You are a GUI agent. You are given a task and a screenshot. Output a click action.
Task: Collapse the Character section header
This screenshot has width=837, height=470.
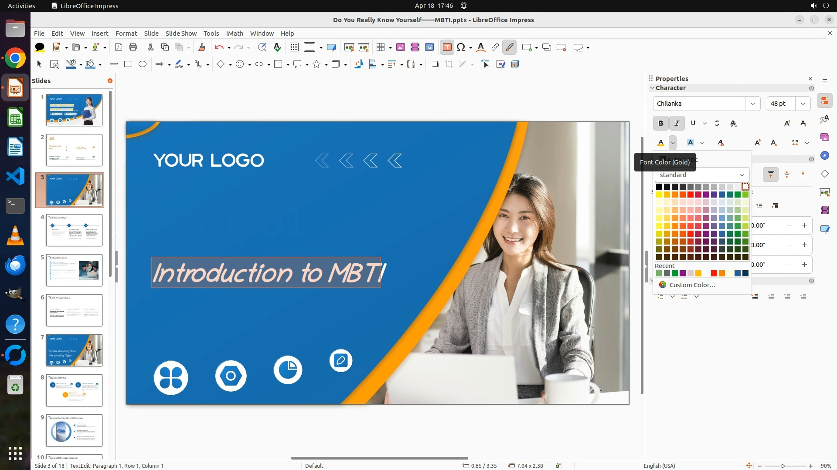pos(670,88)
